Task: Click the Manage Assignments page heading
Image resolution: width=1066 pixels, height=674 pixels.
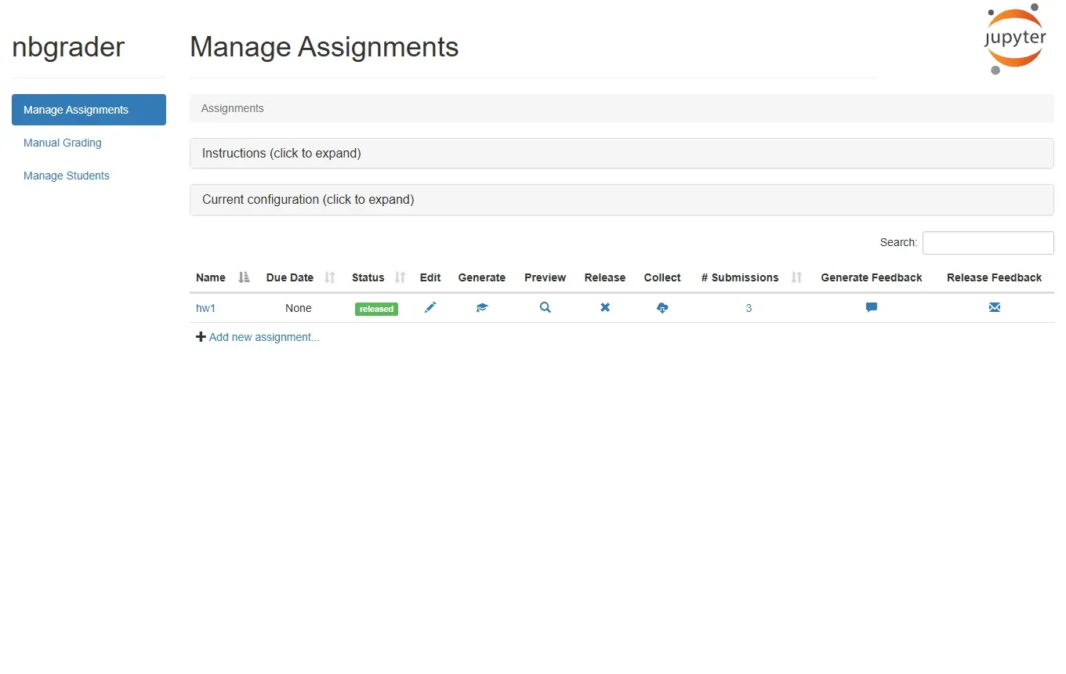Action: (325, 47)
